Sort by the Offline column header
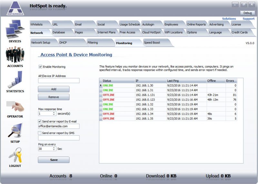The height and width of the screenshot is (184, 258). click(x=216, y=81)
